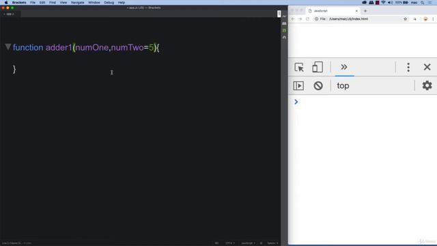
Task: Click the Wi-Fi status icon
Action: [x=383, y=3]
